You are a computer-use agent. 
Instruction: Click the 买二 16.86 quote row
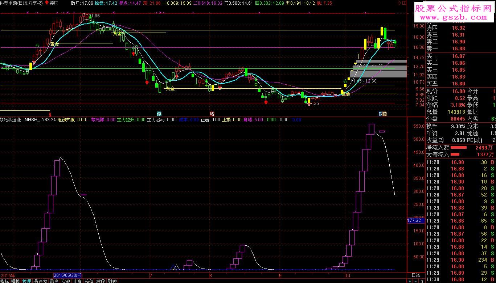(461, 63)
